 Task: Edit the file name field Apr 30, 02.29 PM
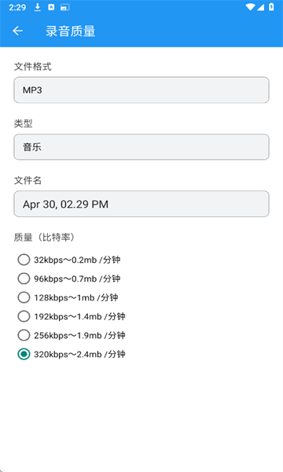(141, 204)
